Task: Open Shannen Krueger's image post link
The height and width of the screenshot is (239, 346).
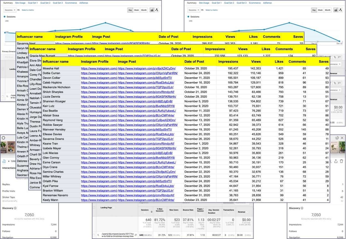Action: pos(145,101)
